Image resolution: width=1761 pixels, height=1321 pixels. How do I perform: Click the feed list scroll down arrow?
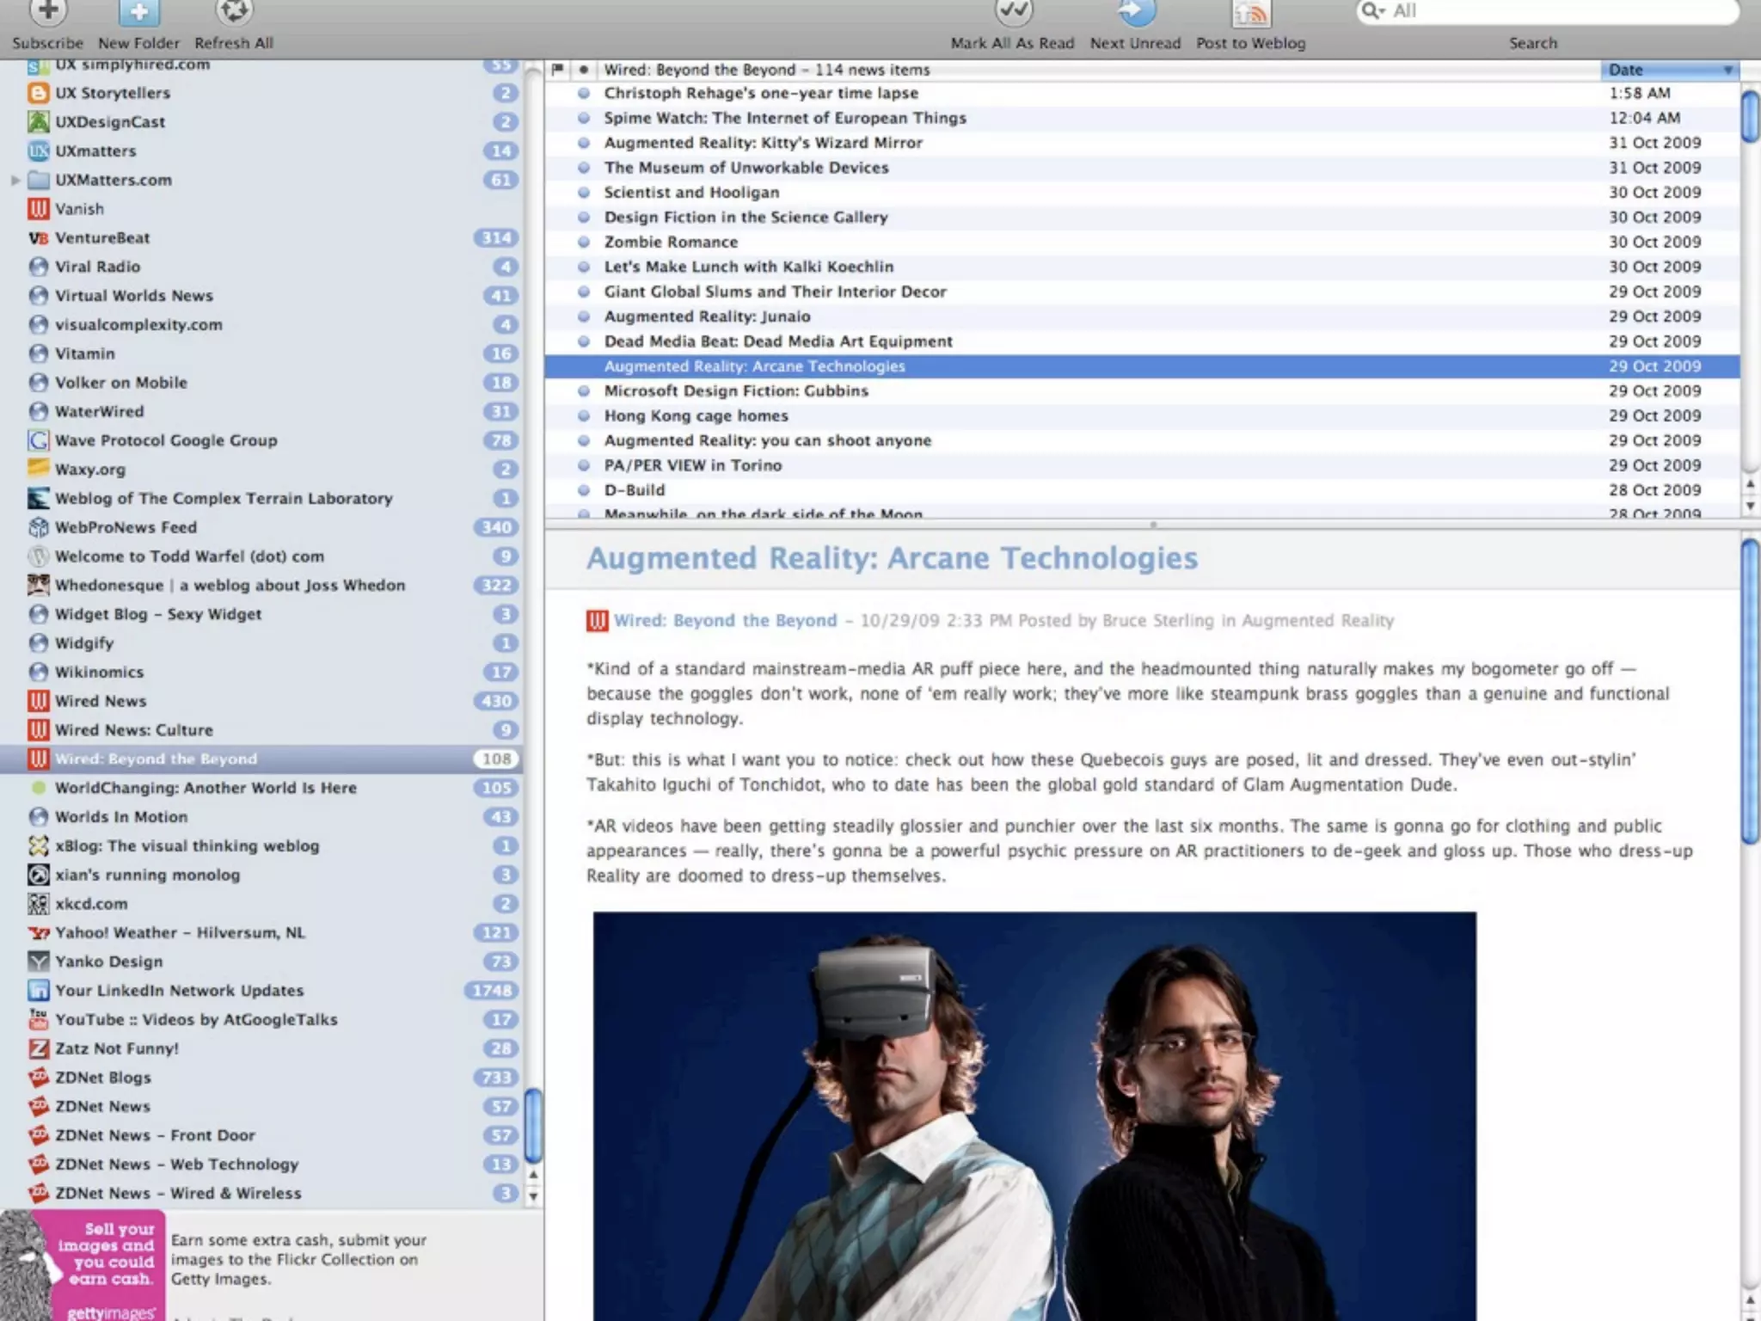tap(533, 1195)
